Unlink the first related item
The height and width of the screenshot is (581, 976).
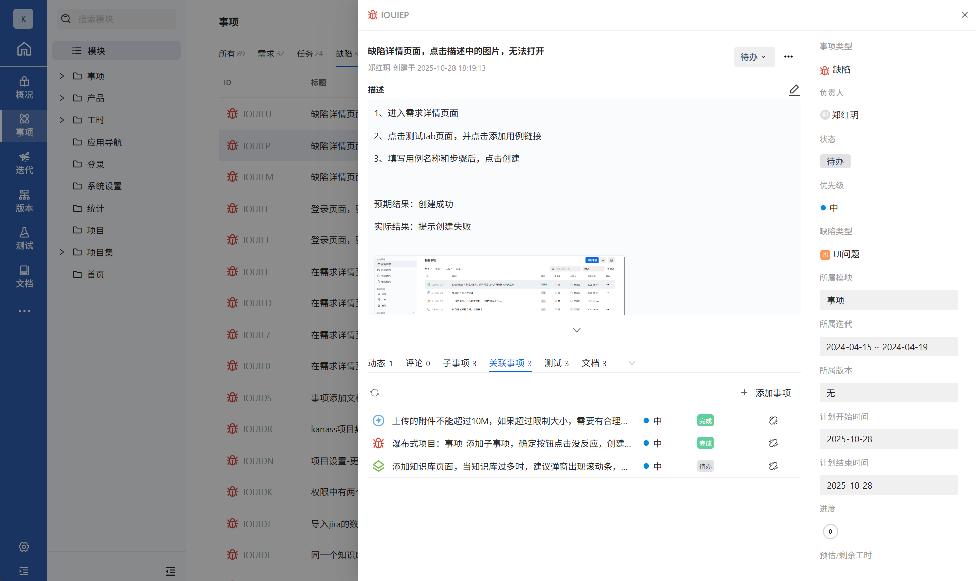coord(773,421)
